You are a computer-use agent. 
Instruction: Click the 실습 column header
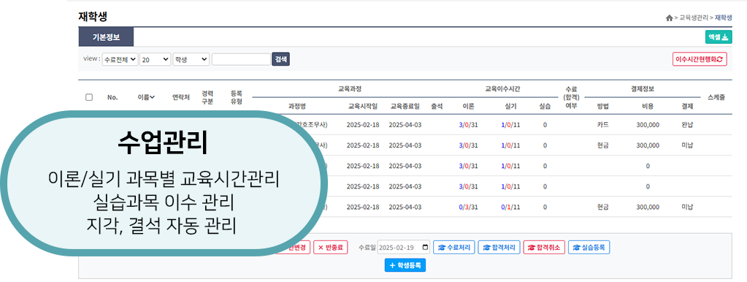545,106
